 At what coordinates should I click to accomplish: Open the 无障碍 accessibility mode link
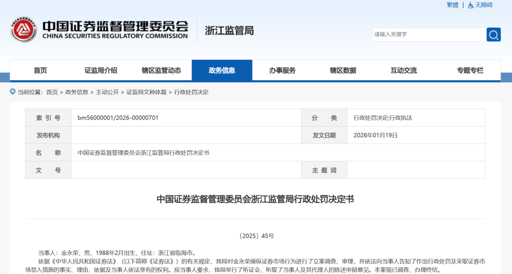tap(484, 5)
